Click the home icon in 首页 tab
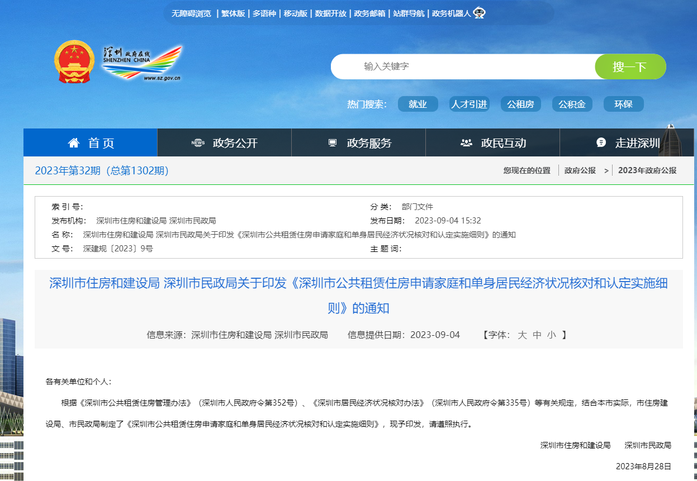This screenshot has width=697, height=481. tap(74, 143)
